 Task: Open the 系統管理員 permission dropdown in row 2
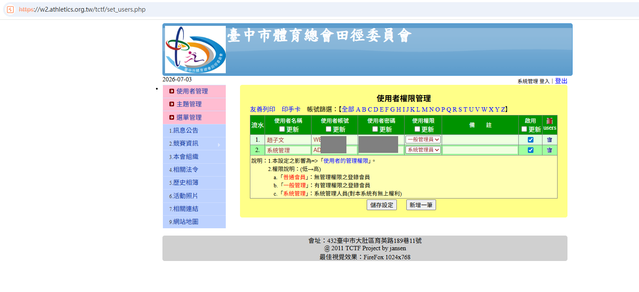coord(423,150)
